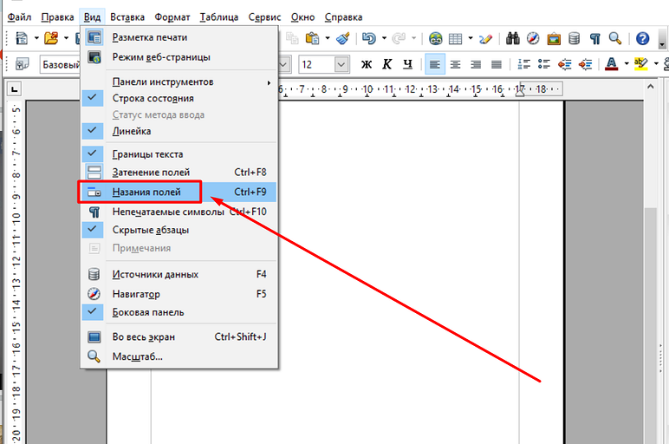
Task: Click the Gallery picture icon
Action: [554, 38]
